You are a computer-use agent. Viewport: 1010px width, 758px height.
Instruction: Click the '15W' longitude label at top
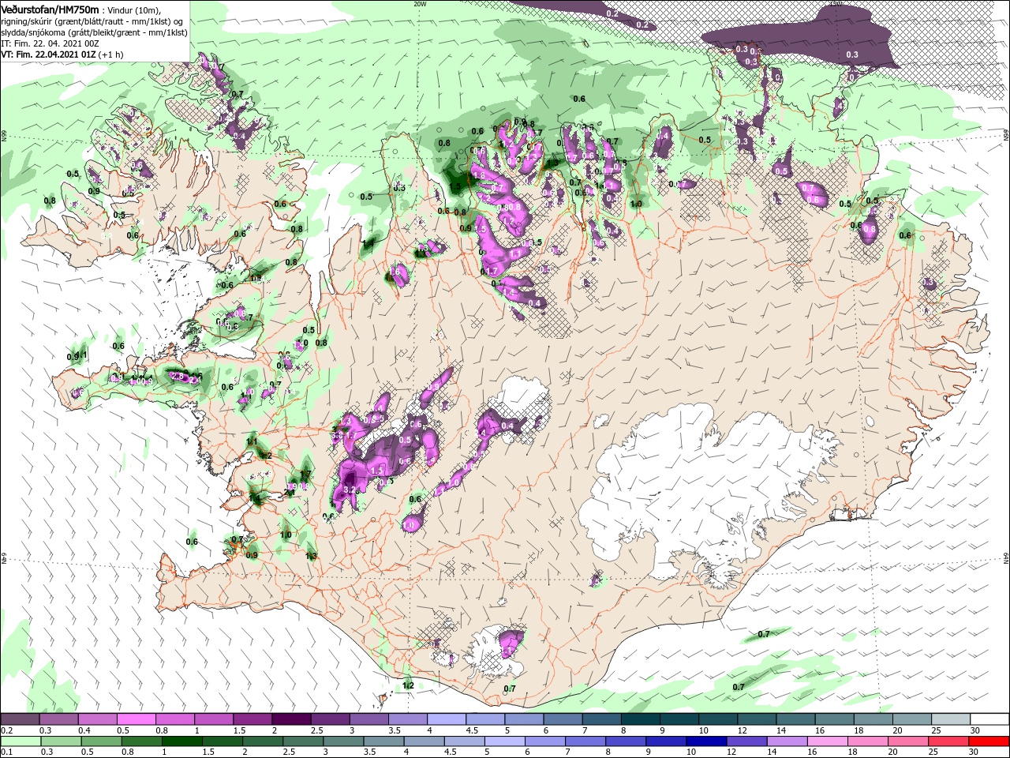(x=836, y=3)
